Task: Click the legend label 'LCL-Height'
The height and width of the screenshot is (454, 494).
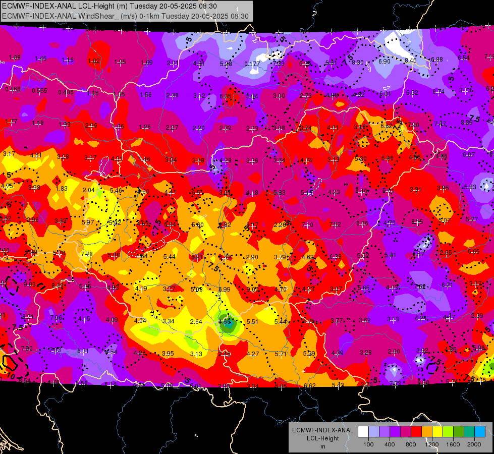Action: coord(322,438)
